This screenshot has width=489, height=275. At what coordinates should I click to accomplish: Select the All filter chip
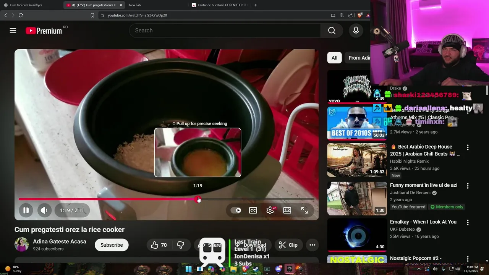tap(334, 58)
